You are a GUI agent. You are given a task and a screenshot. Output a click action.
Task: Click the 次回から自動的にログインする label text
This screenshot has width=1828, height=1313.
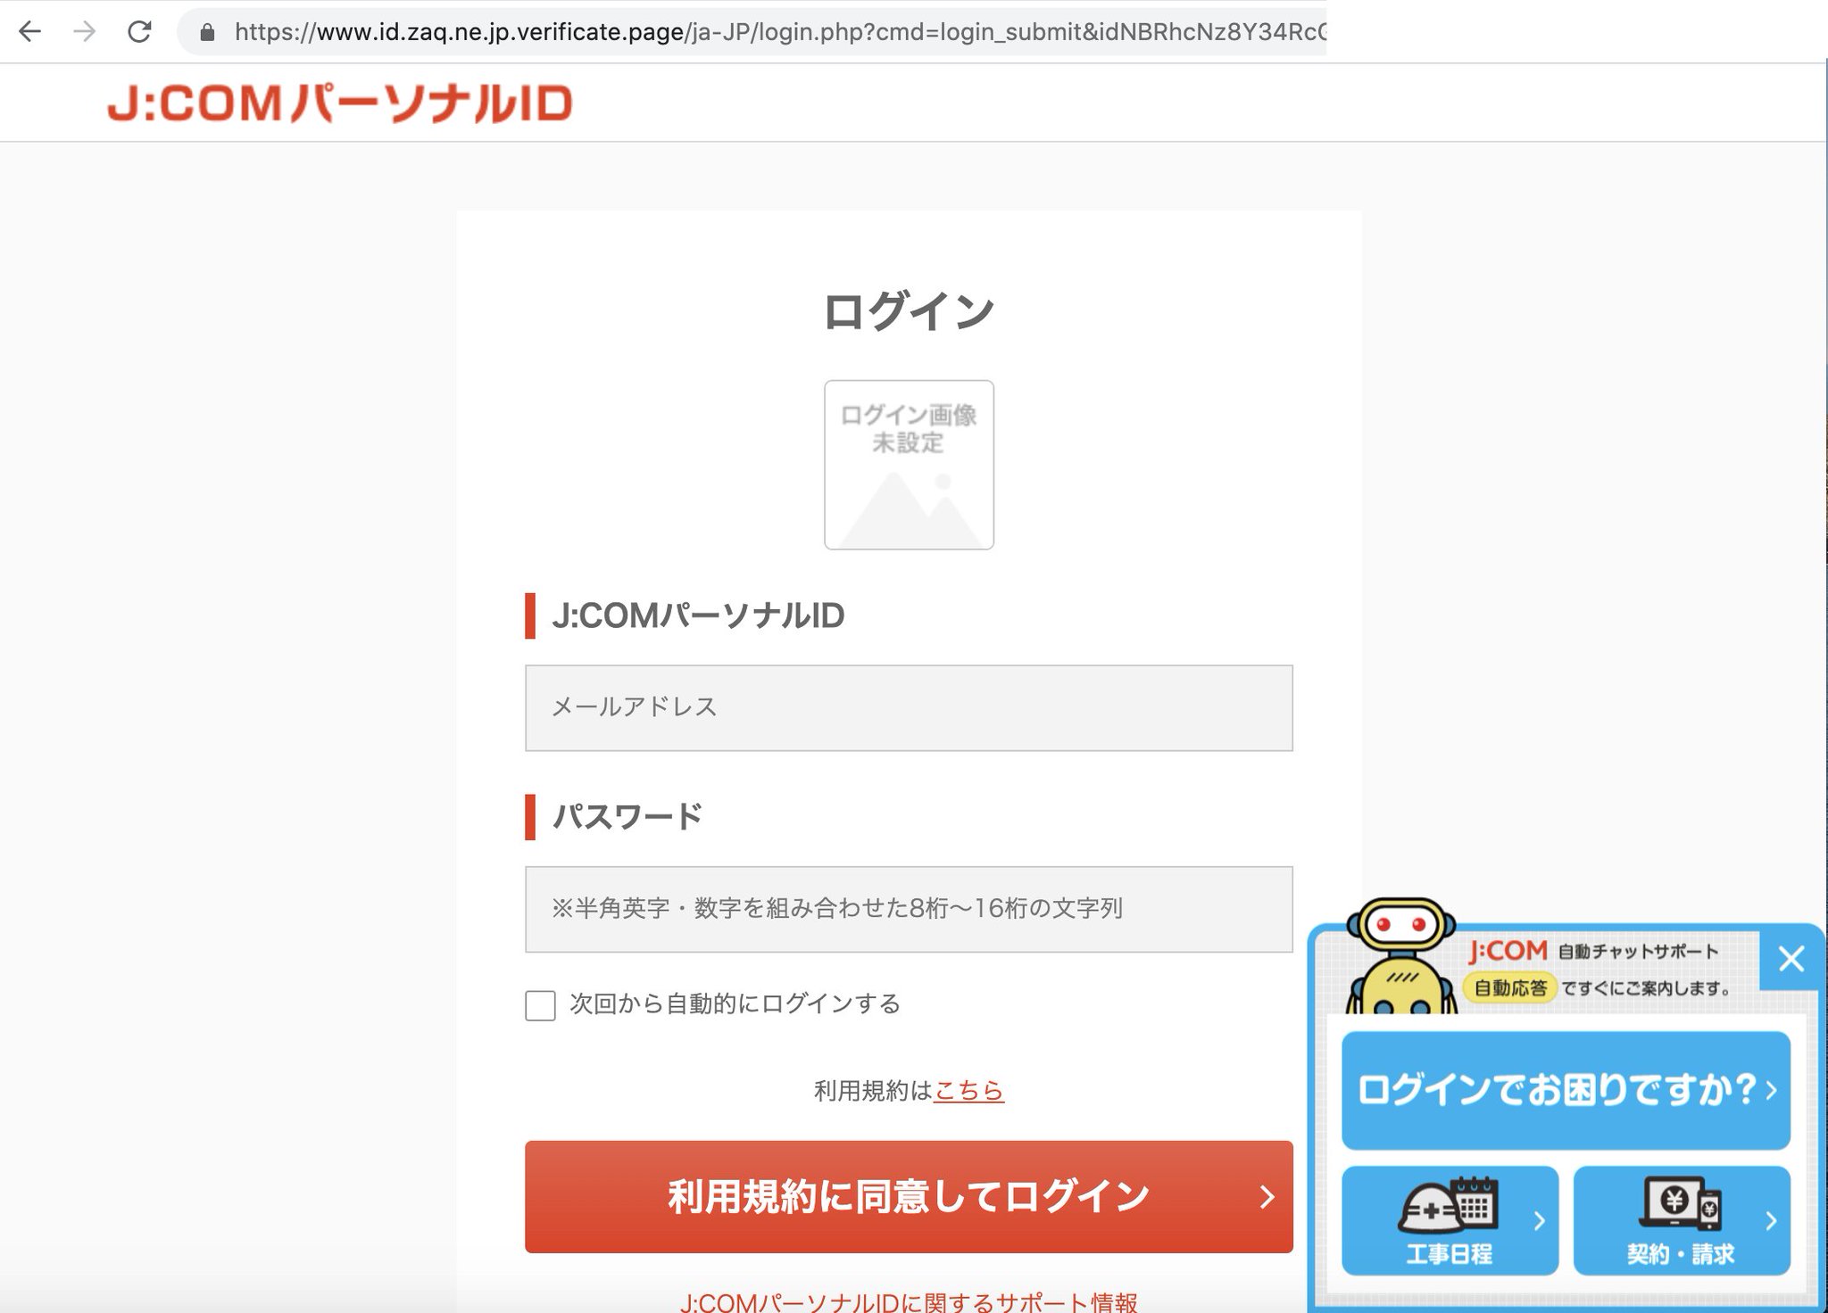(735, 1004)
